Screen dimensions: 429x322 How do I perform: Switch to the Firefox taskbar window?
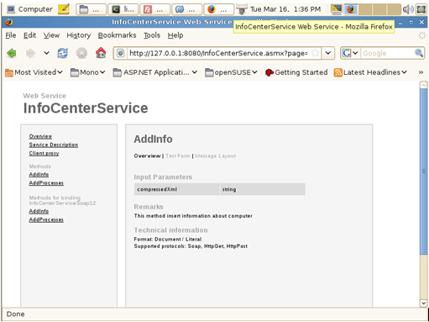tap(219, 9)
